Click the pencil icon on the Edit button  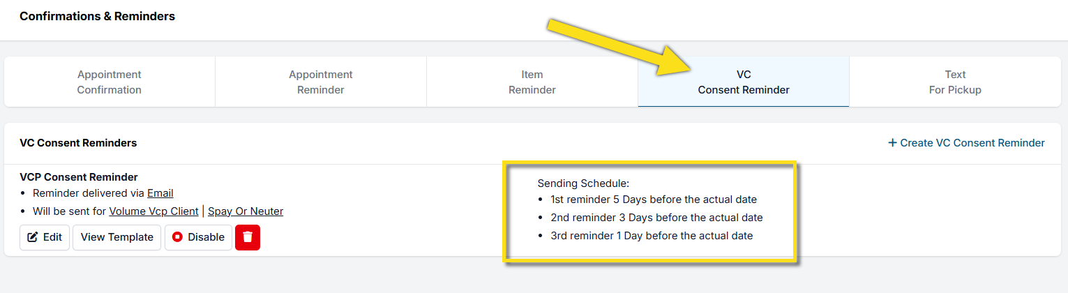33,237
